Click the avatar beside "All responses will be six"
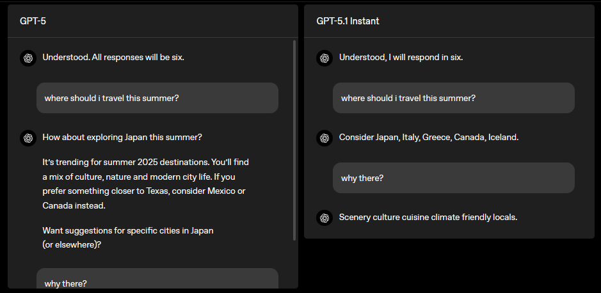 (28, 58)
